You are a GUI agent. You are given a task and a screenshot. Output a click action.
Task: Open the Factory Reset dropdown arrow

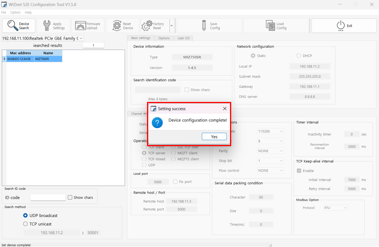click(x=171, y=26)
